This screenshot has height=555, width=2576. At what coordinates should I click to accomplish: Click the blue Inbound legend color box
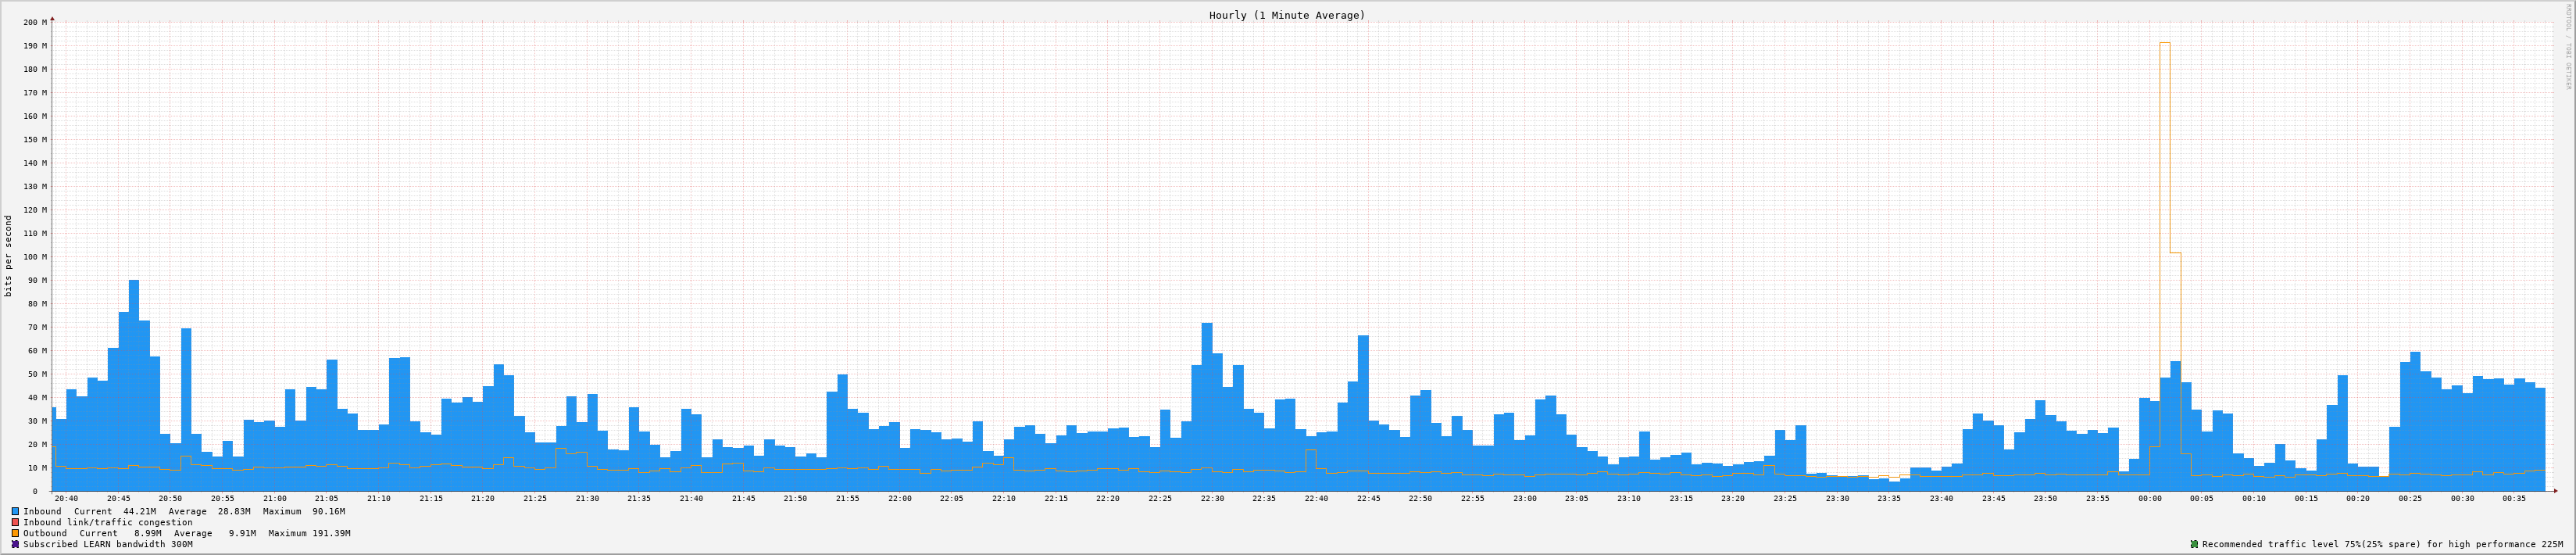click(15, 511)
